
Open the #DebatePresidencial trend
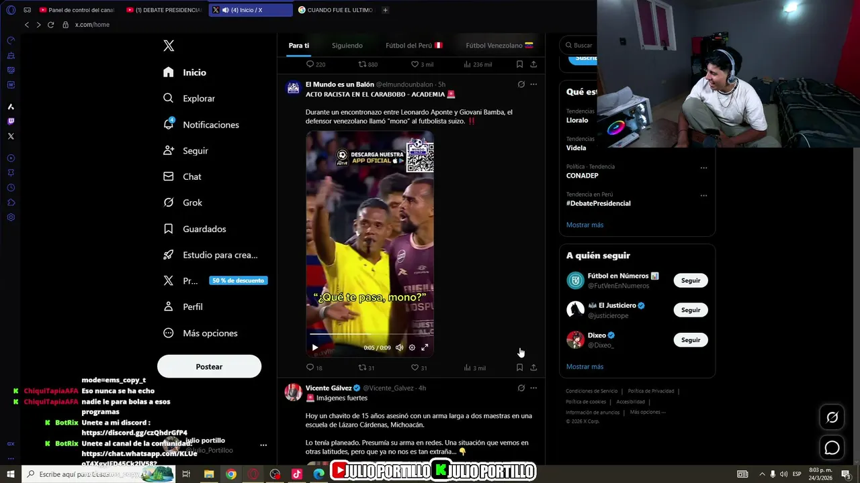pyautogui.click(x=599, y=203)
